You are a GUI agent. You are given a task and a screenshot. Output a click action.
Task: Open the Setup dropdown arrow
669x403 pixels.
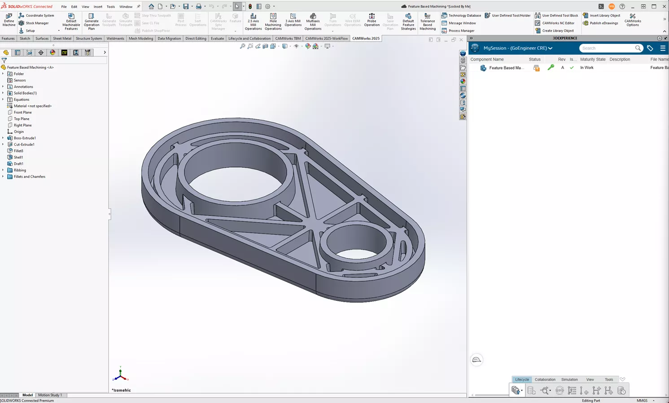[x=59, y=30]
